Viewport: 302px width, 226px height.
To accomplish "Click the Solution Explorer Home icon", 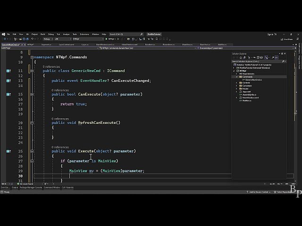I will (241, 57).
